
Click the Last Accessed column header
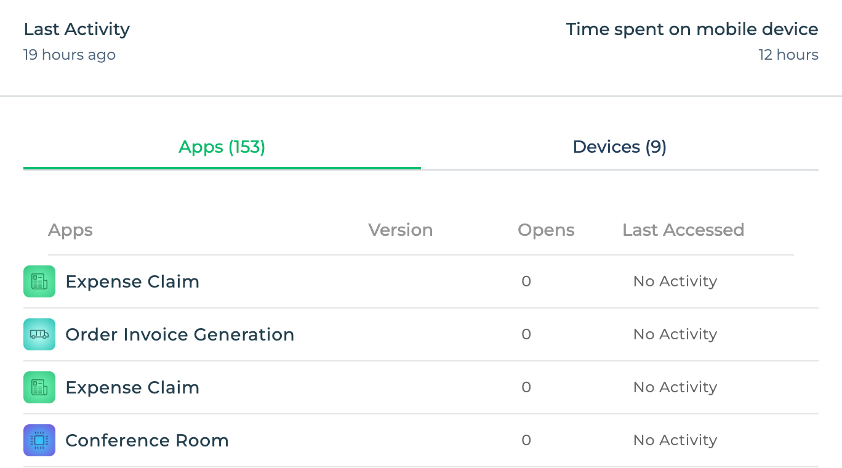pos(683,230)
